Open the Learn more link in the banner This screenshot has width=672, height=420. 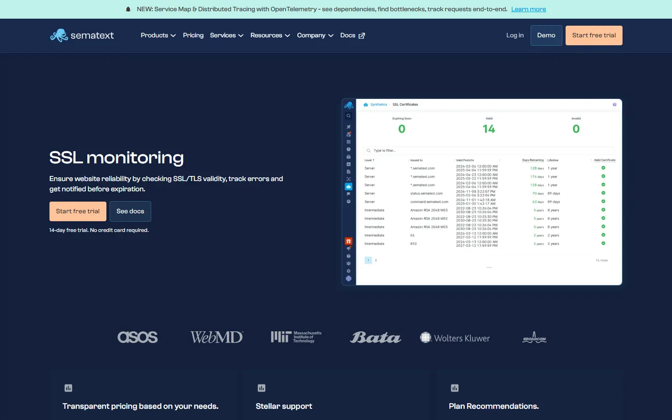[528, 9]
